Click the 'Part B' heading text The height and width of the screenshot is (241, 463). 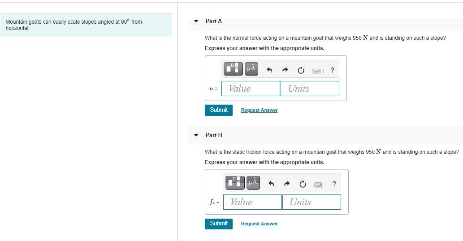pyautogui.click(x=214, y=135)
